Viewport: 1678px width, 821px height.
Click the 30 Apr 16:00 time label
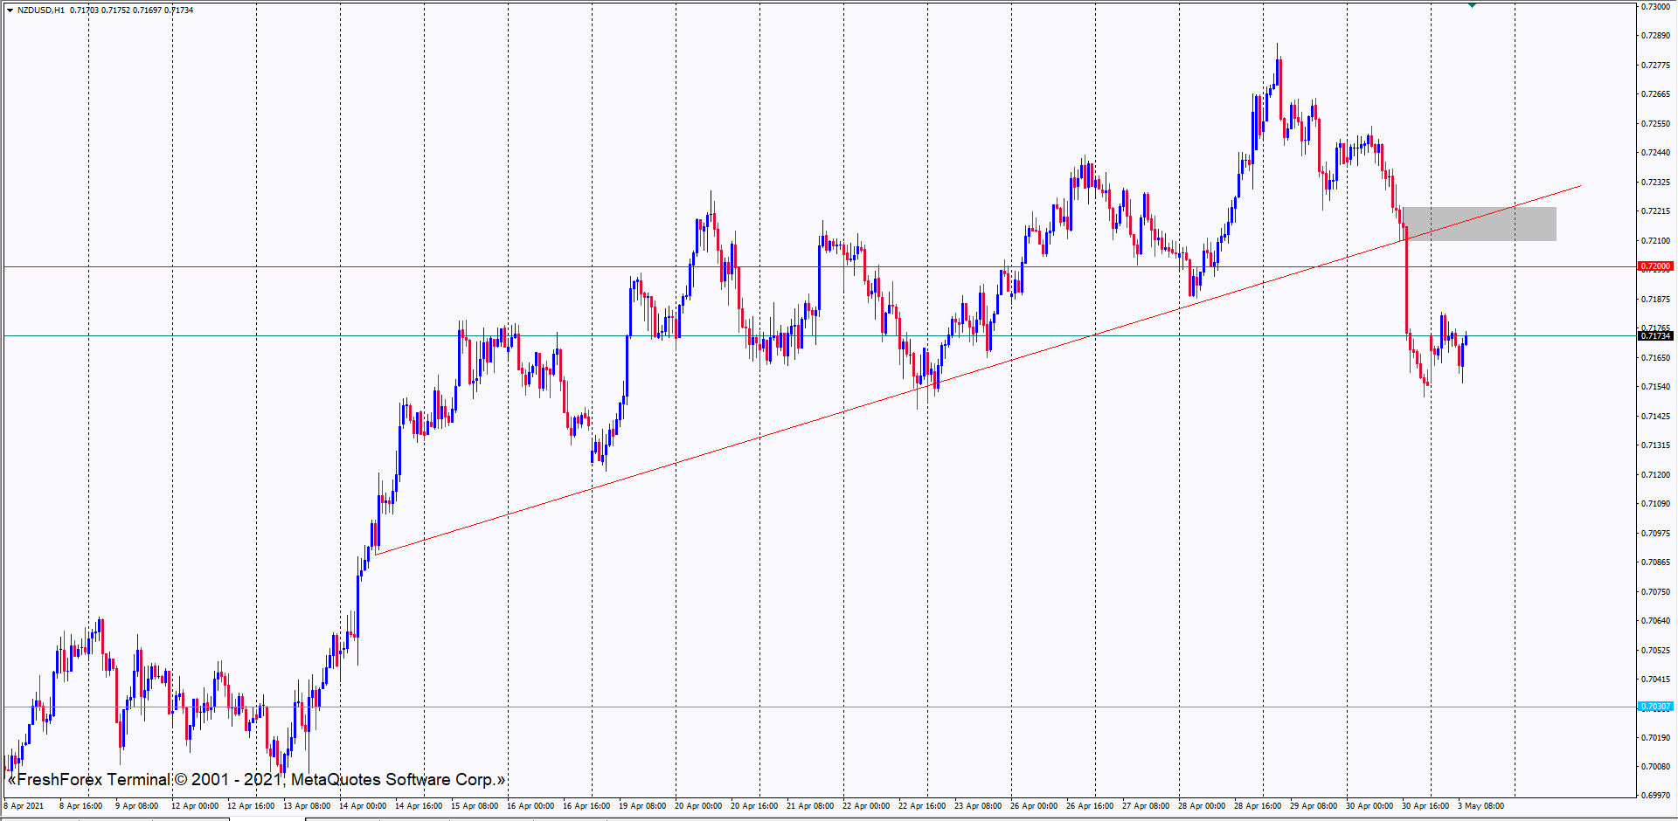[x=1425, y=806]
